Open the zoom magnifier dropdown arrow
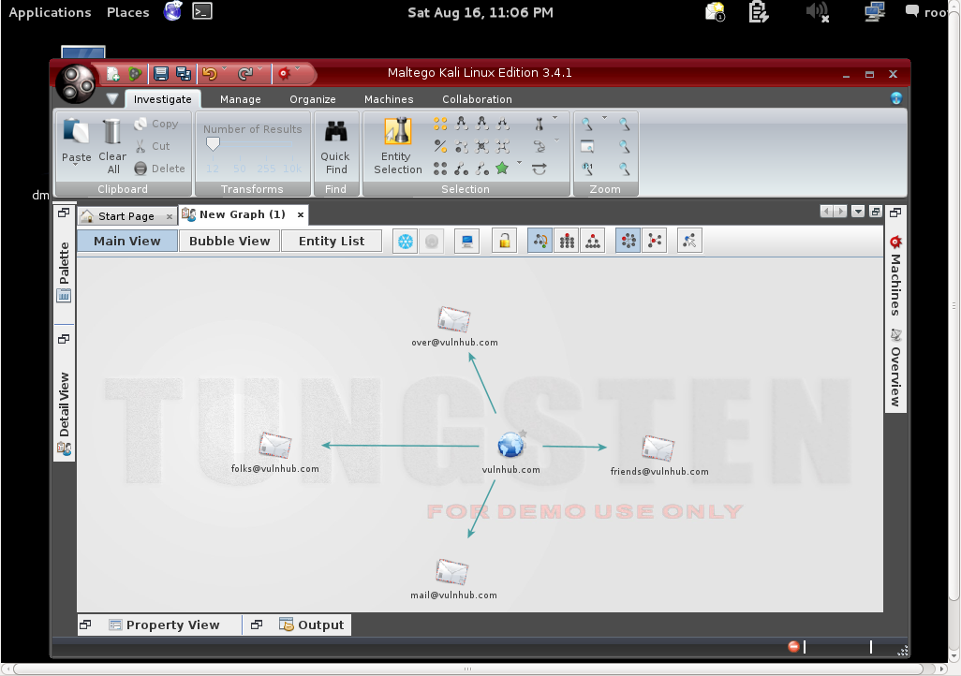This screenshot has height=676, width=961. 604,118
